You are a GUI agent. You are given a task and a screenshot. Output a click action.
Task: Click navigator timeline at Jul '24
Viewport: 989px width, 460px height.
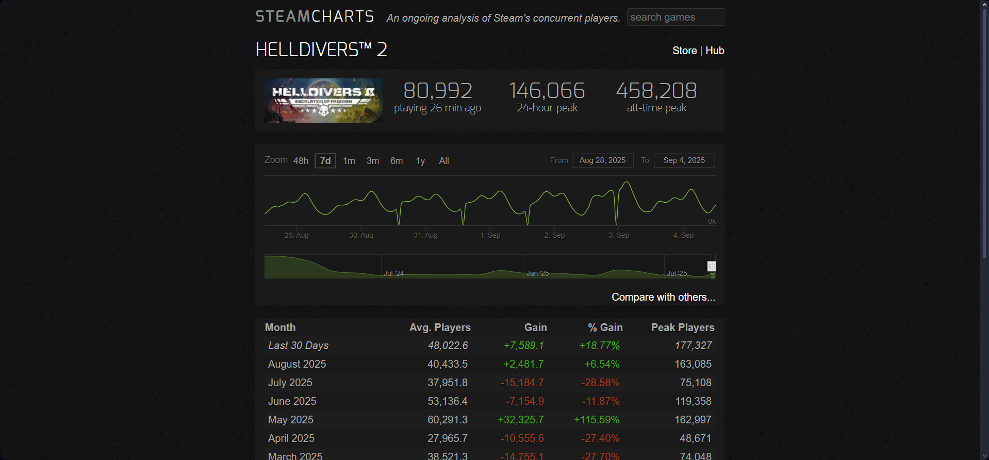(x=393, y=273)
